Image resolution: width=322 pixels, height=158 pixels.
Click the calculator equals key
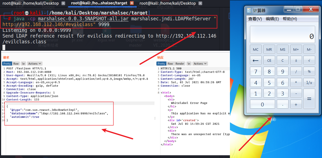point(309,99)
